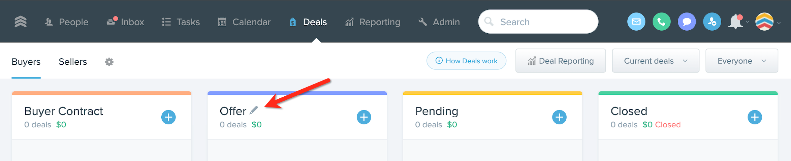This screenshot has width=791, height=161.
Task: Click the green phone call icon
Action: tap(661, 22)
